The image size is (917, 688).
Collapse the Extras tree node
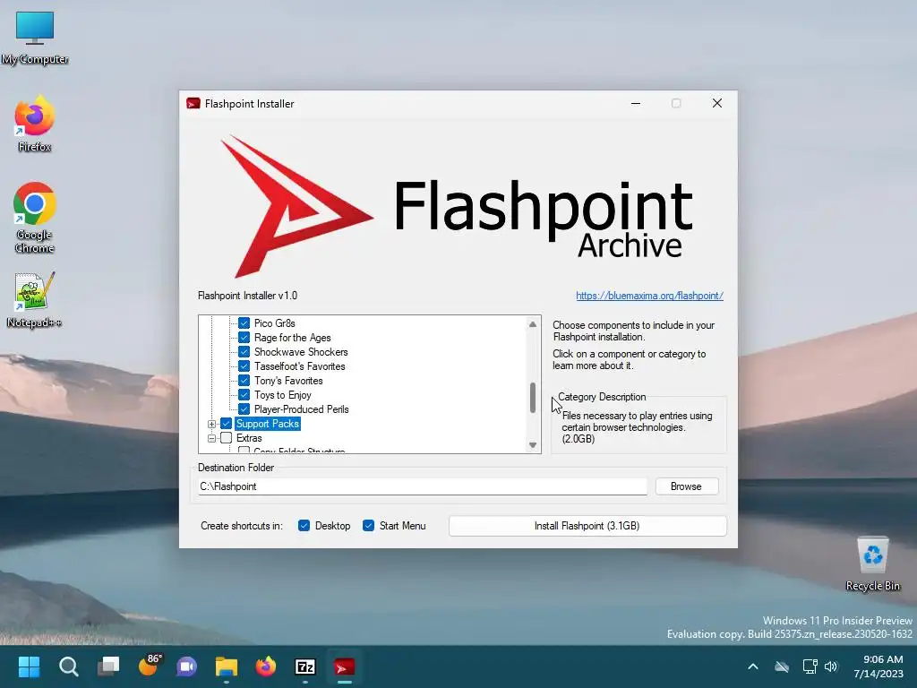pyautogui.click(x=211, y=437)
